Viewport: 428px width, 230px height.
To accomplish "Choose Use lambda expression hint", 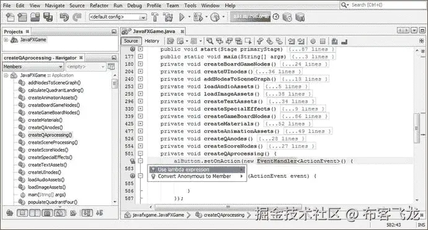I will tap(197, 169).
